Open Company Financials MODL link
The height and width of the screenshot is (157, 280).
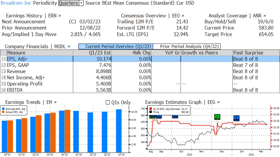click(x=37, y=46)
